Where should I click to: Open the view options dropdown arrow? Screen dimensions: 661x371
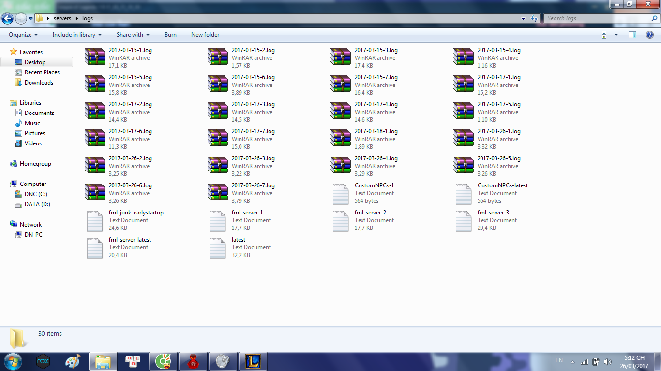click(x=616, y=35)
